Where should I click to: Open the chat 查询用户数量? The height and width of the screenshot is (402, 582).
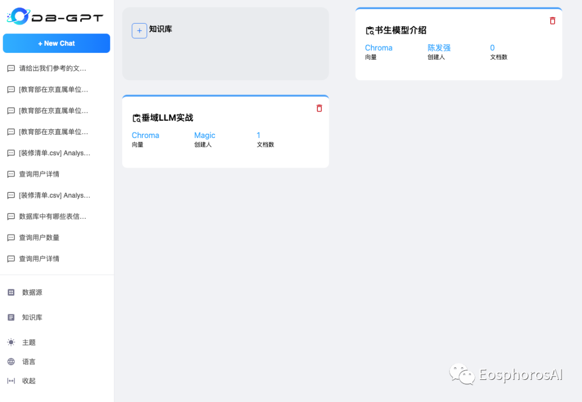click(x=39, y=238)
